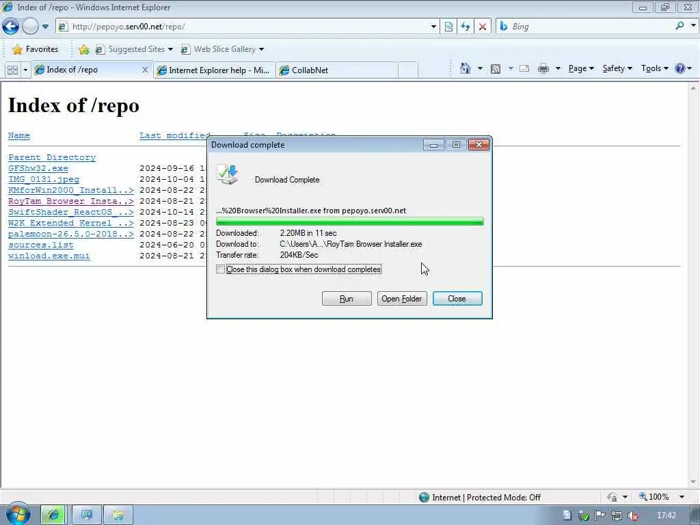Open sources.list link
The image size is (700, 525).
tap(41, 245)
